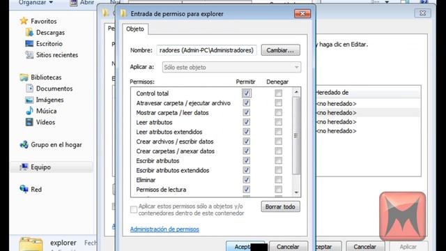Check Denegar for Leer atributos
446x251 pixels.
tap(279, 122)
